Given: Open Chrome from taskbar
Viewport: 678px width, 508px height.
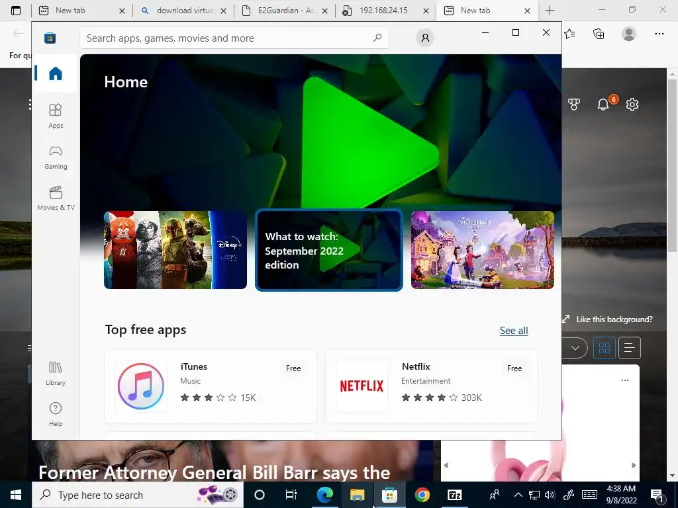Looking at the screenshot, I should 422,495.
